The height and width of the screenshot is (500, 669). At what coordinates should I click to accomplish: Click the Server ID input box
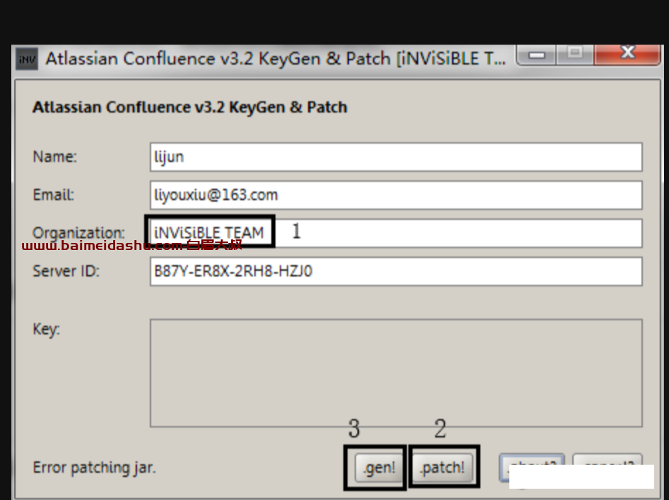coord(396,271)
